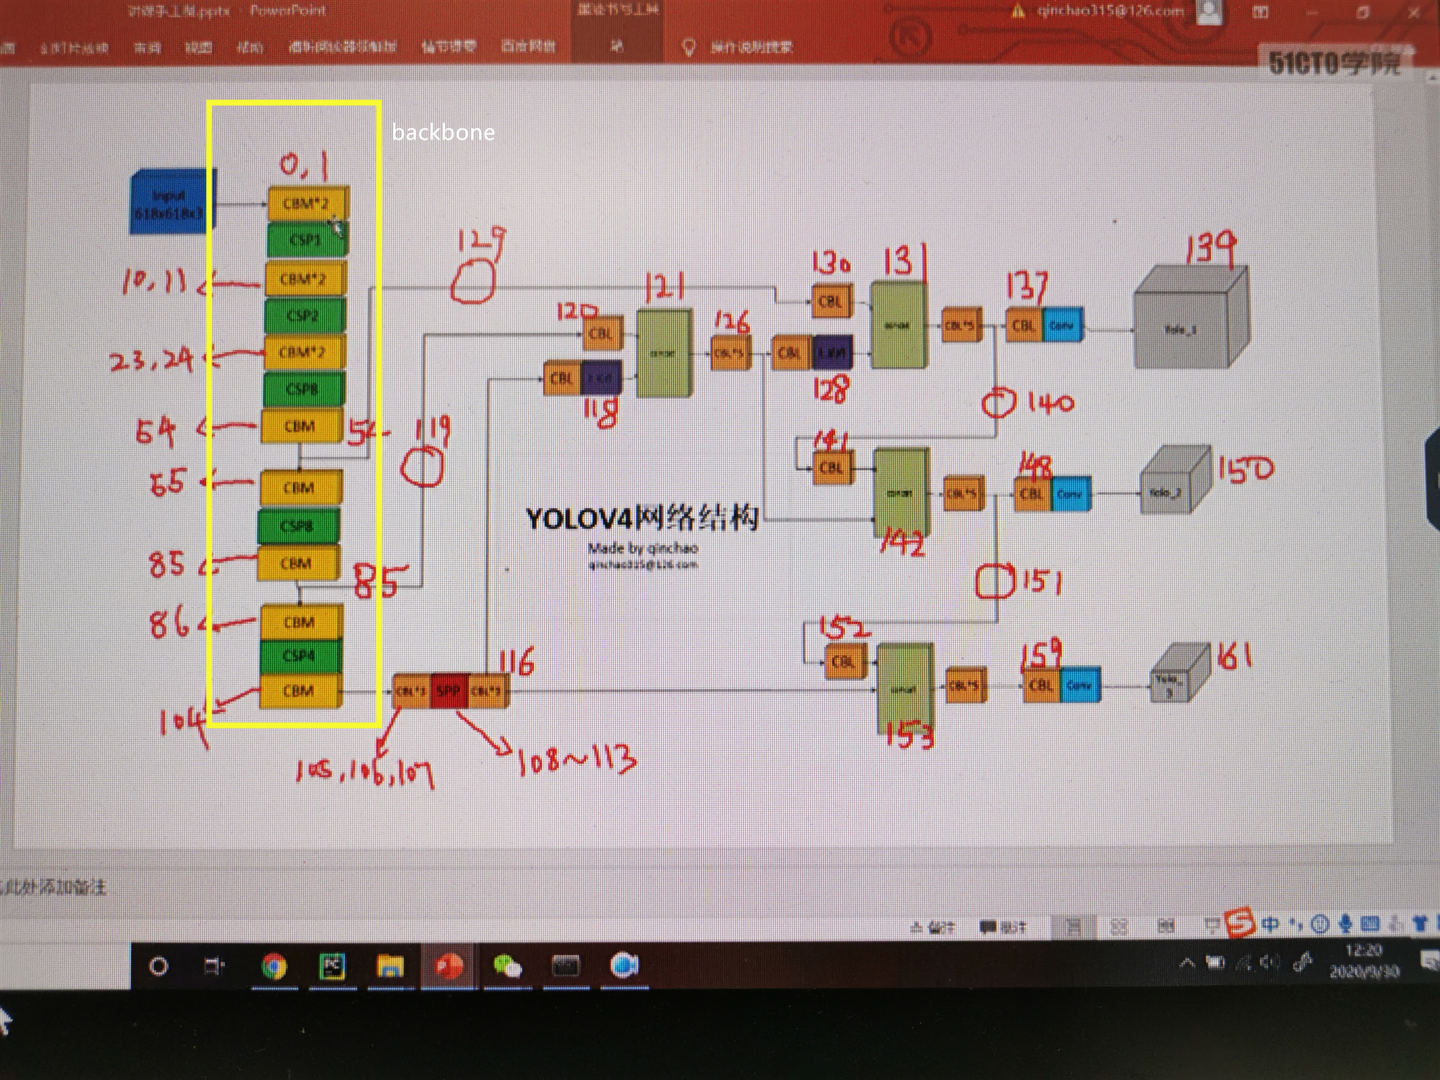Open Reading View from status bar
Screen dimensions: 1440x1080
[1166, 927]
